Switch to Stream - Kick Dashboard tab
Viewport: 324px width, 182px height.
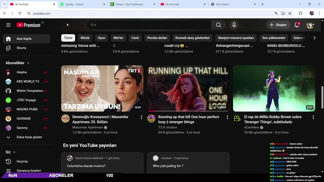133,4
